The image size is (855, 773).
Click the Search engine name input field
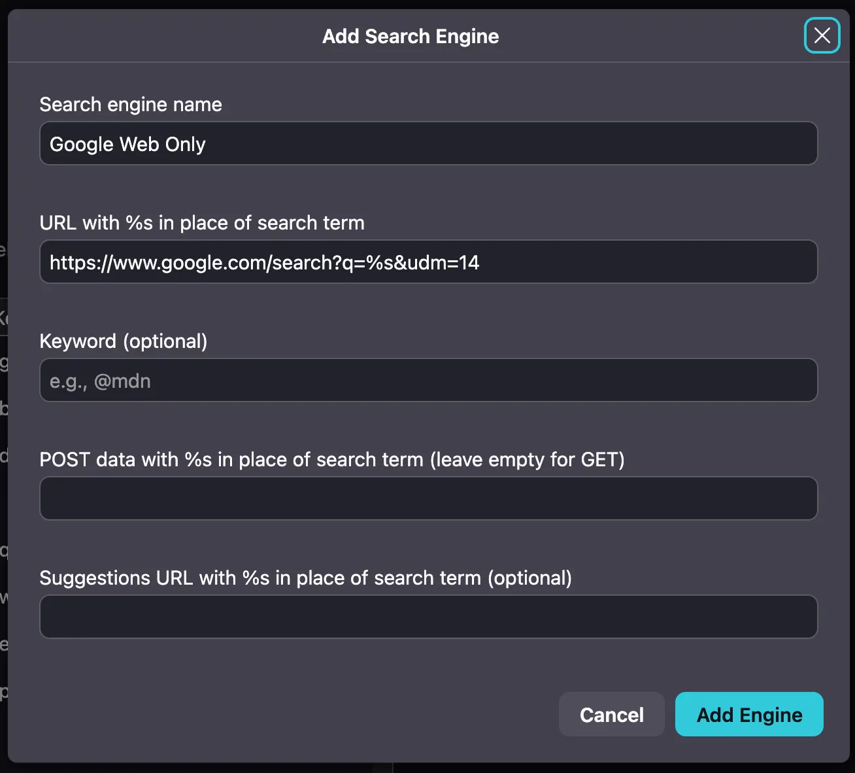427,143
